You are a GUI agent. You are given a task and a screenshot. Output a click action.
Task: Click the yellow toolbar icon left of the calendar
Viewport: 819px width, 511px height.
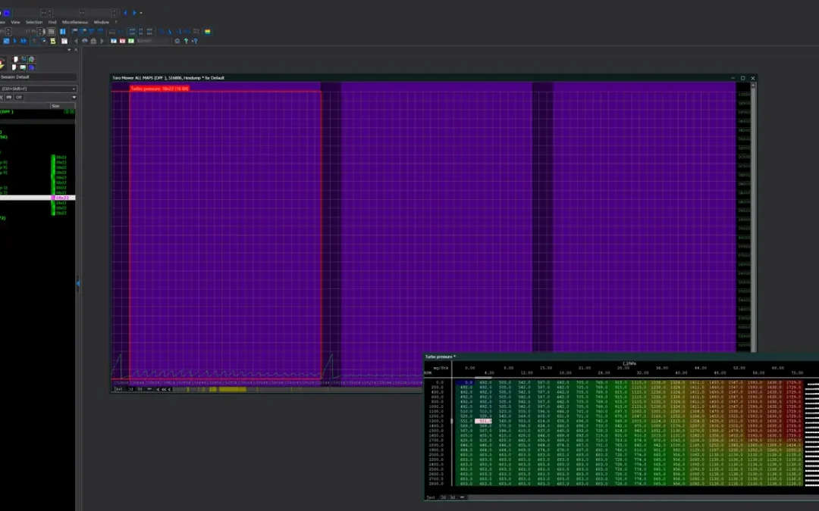click(x=53, y=41)
